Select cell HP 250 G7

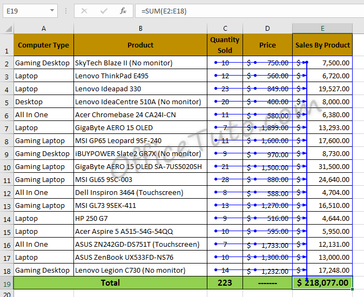coord(140,218)
